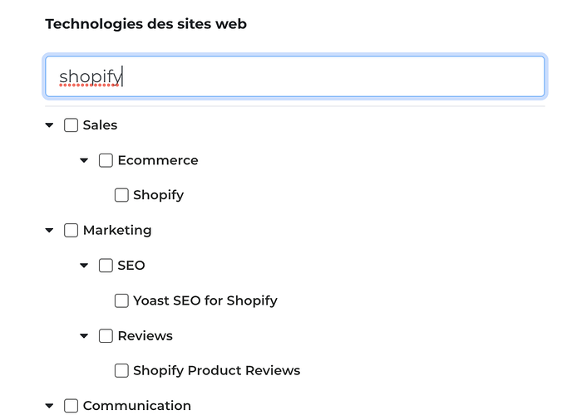
Task: Select the Yoast SEO for Shopify label
Action: pyautogui.click(x=205, y=300)
